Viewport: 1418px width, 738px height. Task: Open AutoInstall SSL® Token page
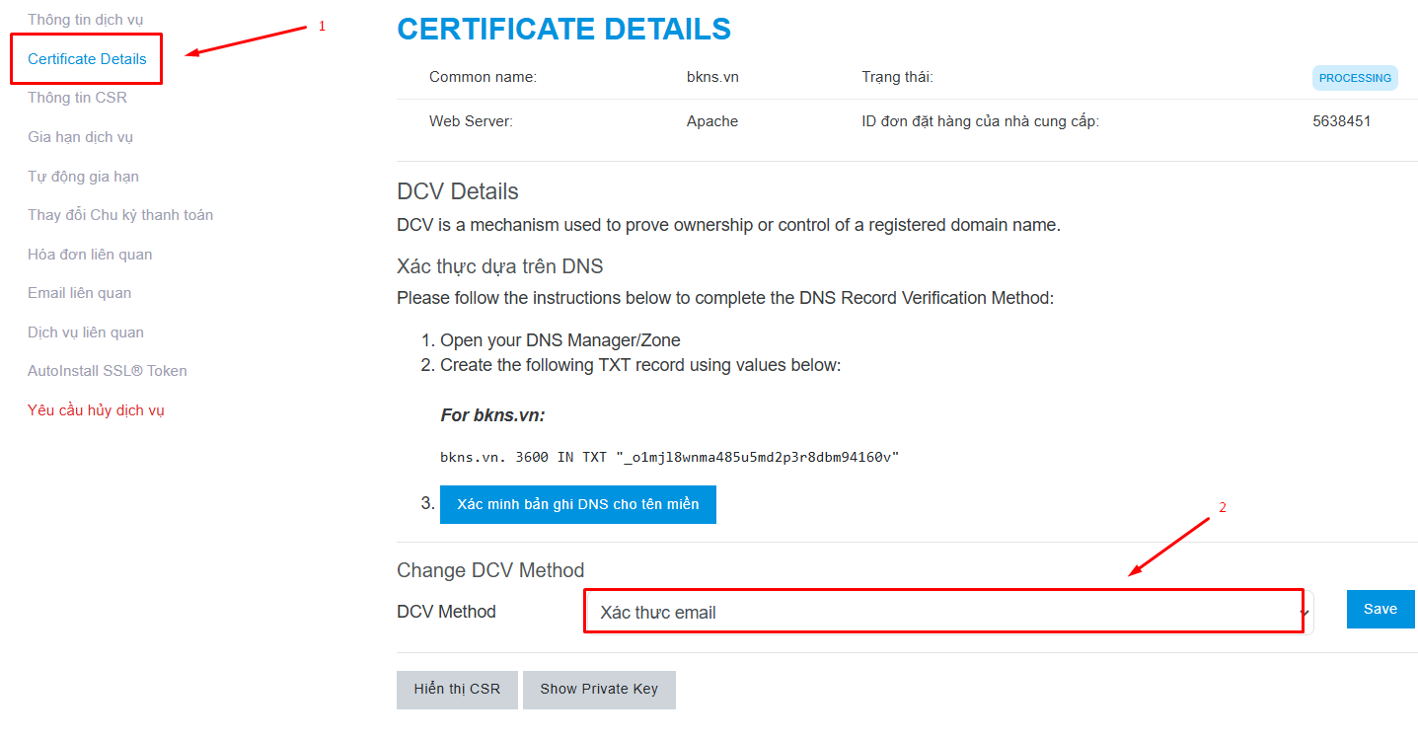click(x=108, y=371)
